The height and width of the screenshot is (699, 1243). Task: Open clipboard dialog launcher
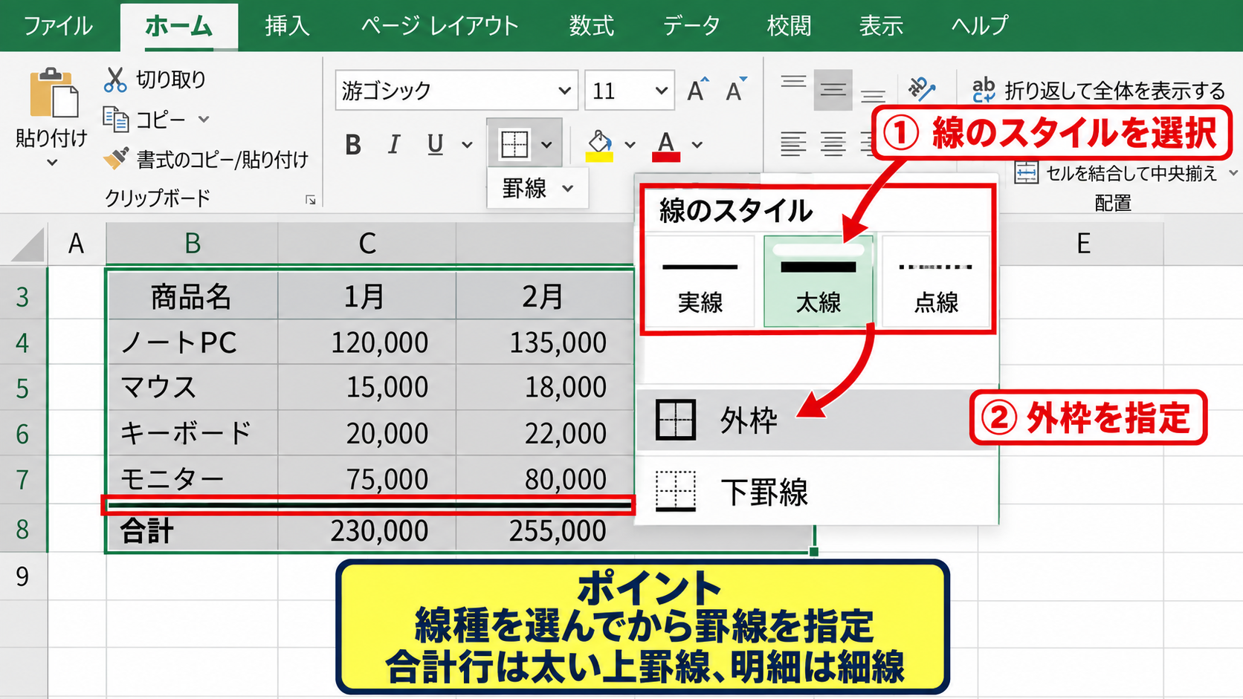311,200
